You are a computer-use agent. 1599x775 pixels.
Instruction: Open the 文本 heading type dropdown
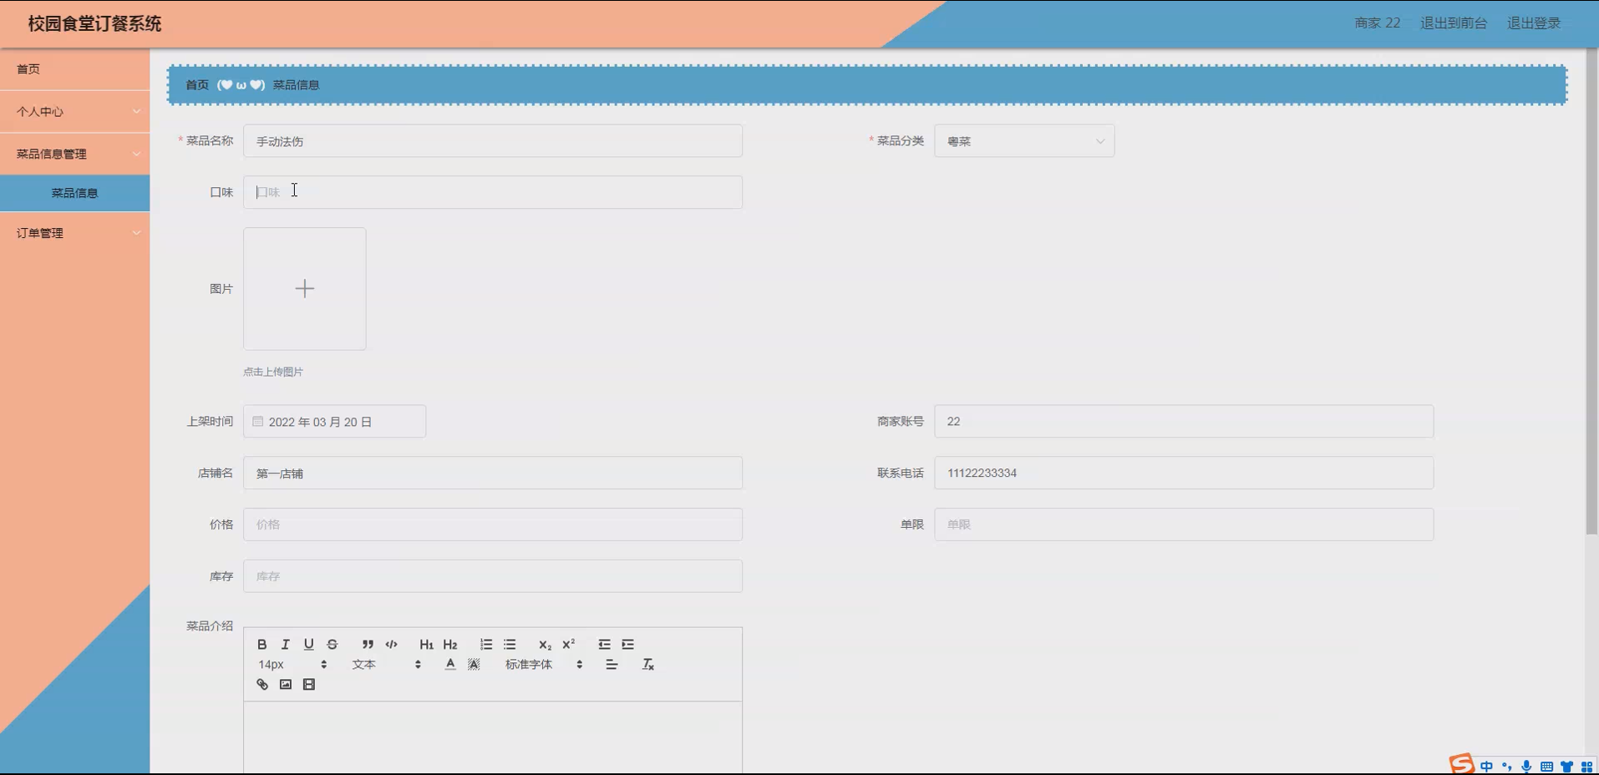[386, 665]
